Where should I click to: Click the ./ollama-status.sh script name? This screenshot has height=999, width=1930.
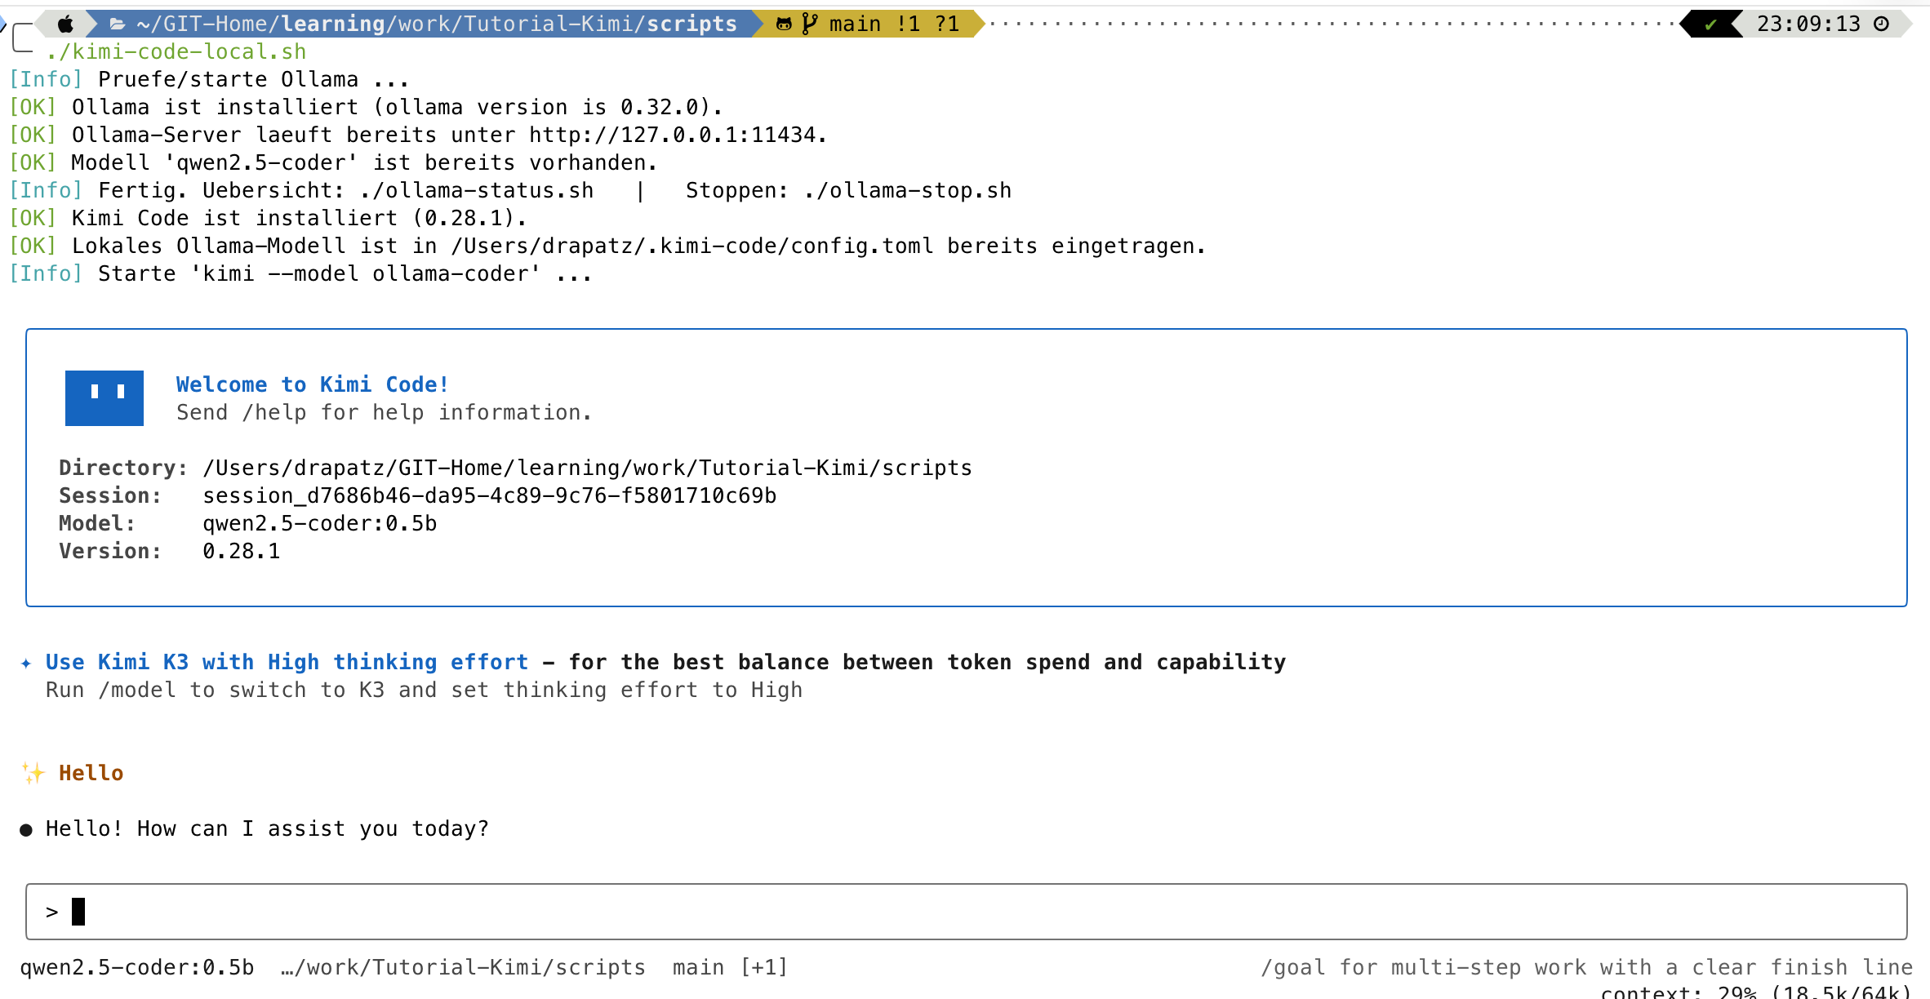click(476, 190)
